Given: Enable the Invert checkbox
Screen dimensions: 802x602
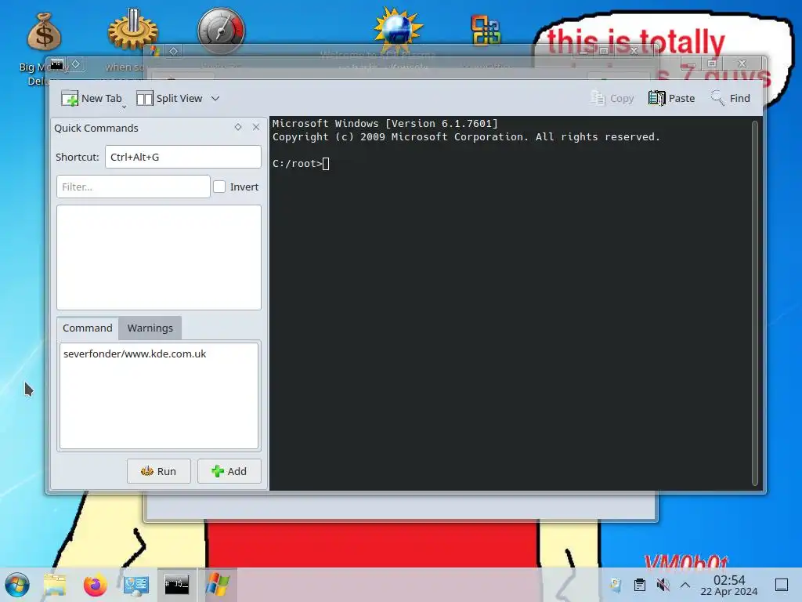Looking at the screenshot, I should click(219, 187).
